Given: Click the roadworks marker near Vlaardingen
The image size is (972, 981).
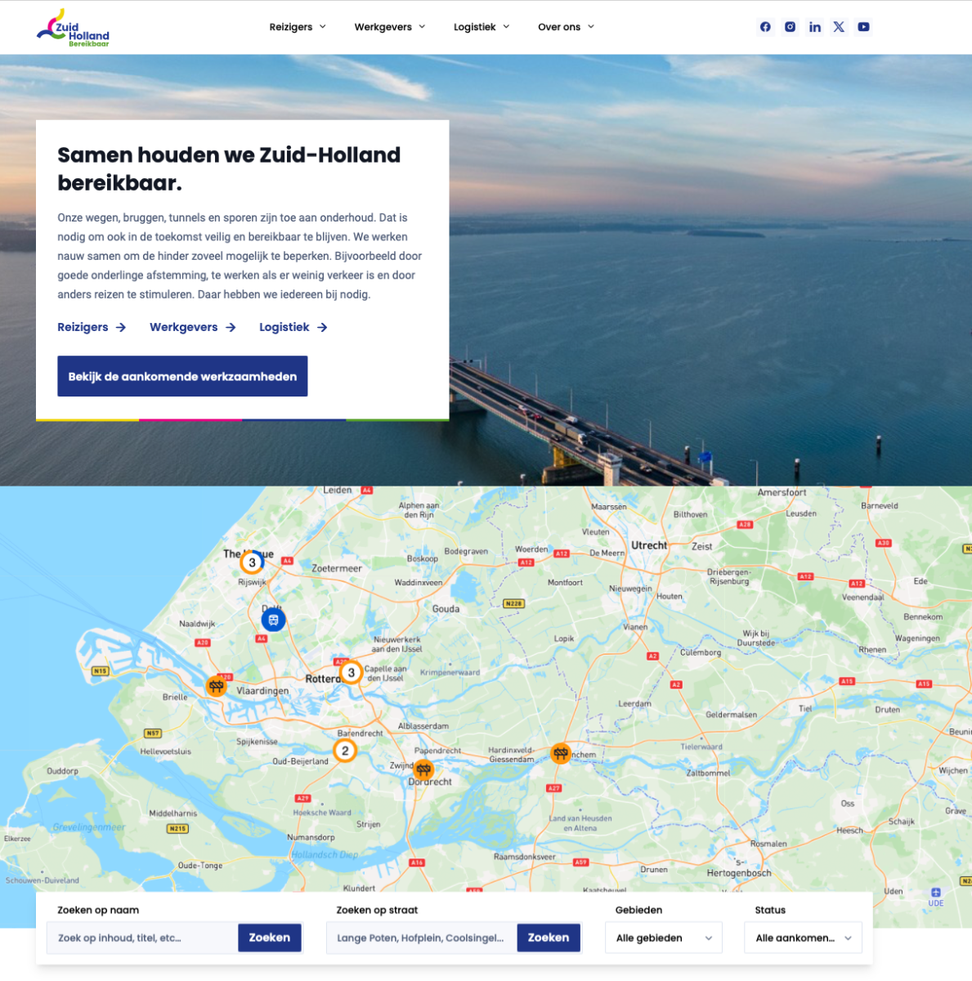Looking at the screenshot, I should pos(216,685).
